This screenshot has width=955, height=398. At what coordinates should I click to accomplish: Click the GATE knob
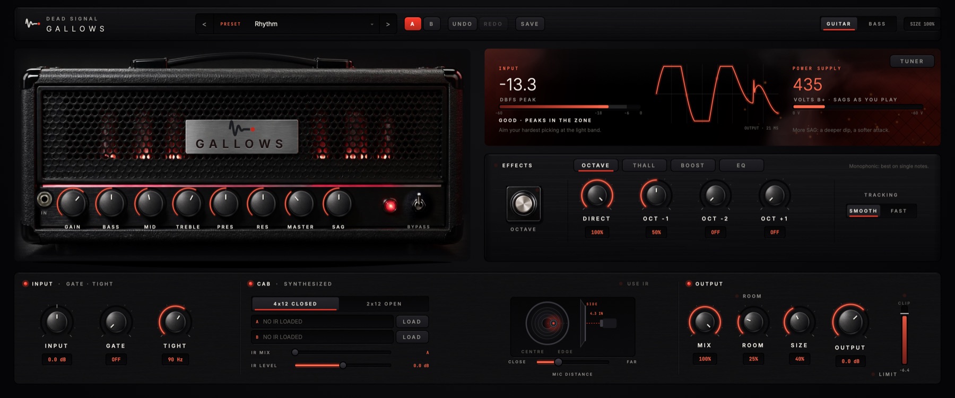pos(116,322)
